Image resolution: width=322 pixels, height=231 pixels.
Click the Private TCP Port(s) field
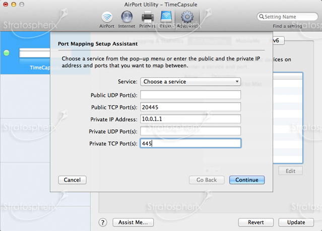pos(190,143)
